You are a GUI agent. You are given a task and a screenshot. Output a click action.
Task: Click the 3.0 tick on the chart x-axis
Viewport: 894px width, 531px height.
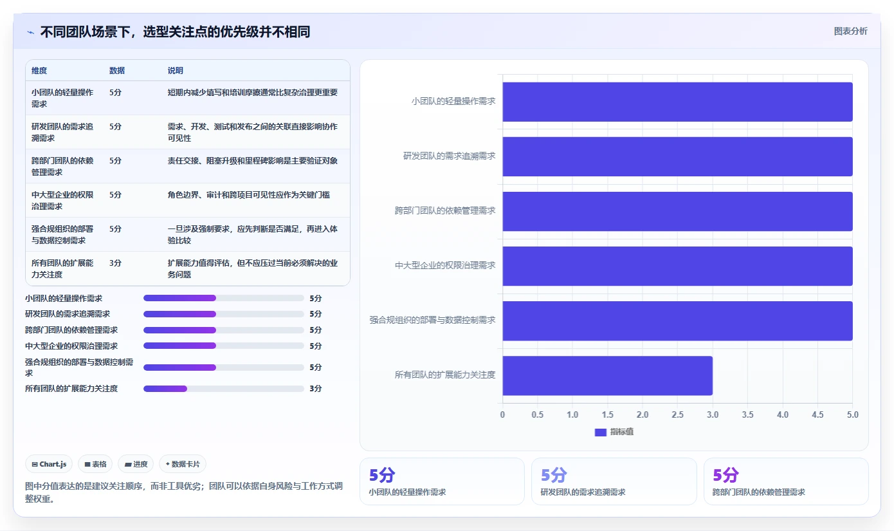point(713,415)
